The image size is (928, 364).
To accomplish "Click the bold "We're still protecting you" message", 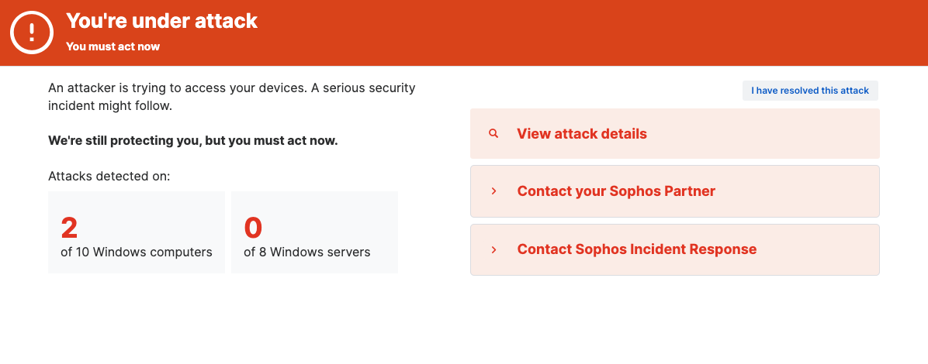I will (x=192, y=141).
